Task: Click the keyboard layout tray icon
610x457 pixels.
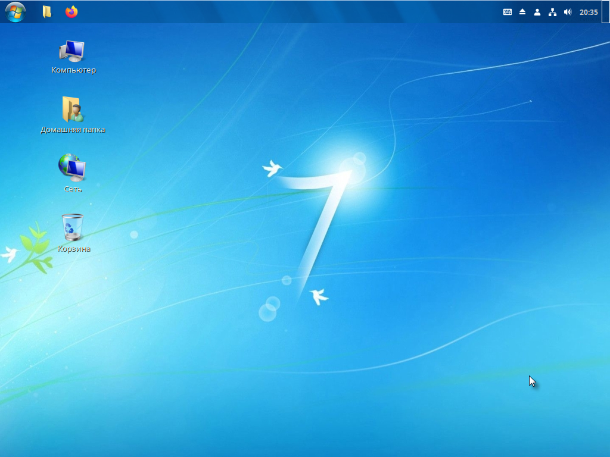Action: point(508,12)
